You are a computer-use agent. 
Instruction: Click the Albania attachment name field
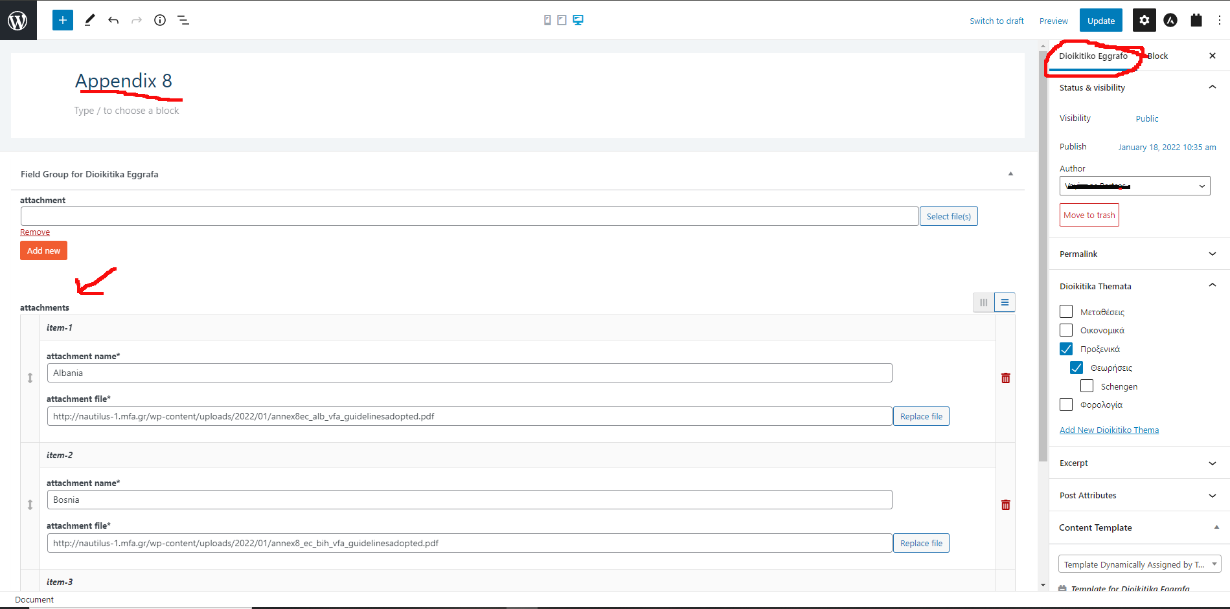(x=469, y=373)
